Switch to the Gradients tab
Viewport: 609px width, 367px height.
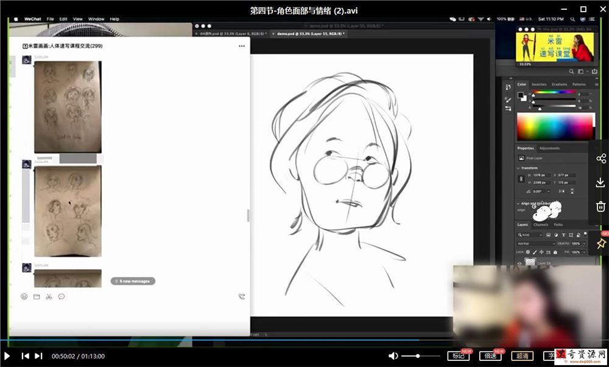point(559,84)
